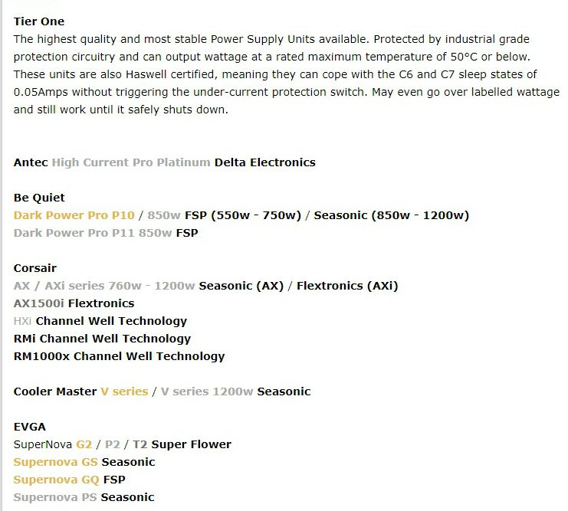Click the Supernova GQ link
The height and width of the screenshot is (511, 568).
click(x=56, y=480)
